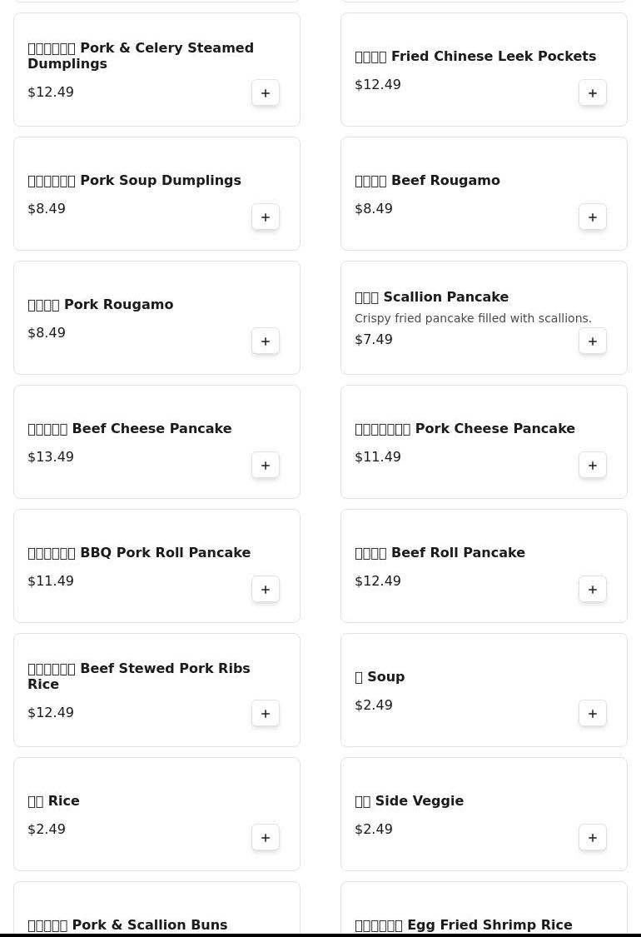The image size is (641, 937).
Task: Add Soup with the plus button
Action: pyautogui.click(x=593, y=714)
